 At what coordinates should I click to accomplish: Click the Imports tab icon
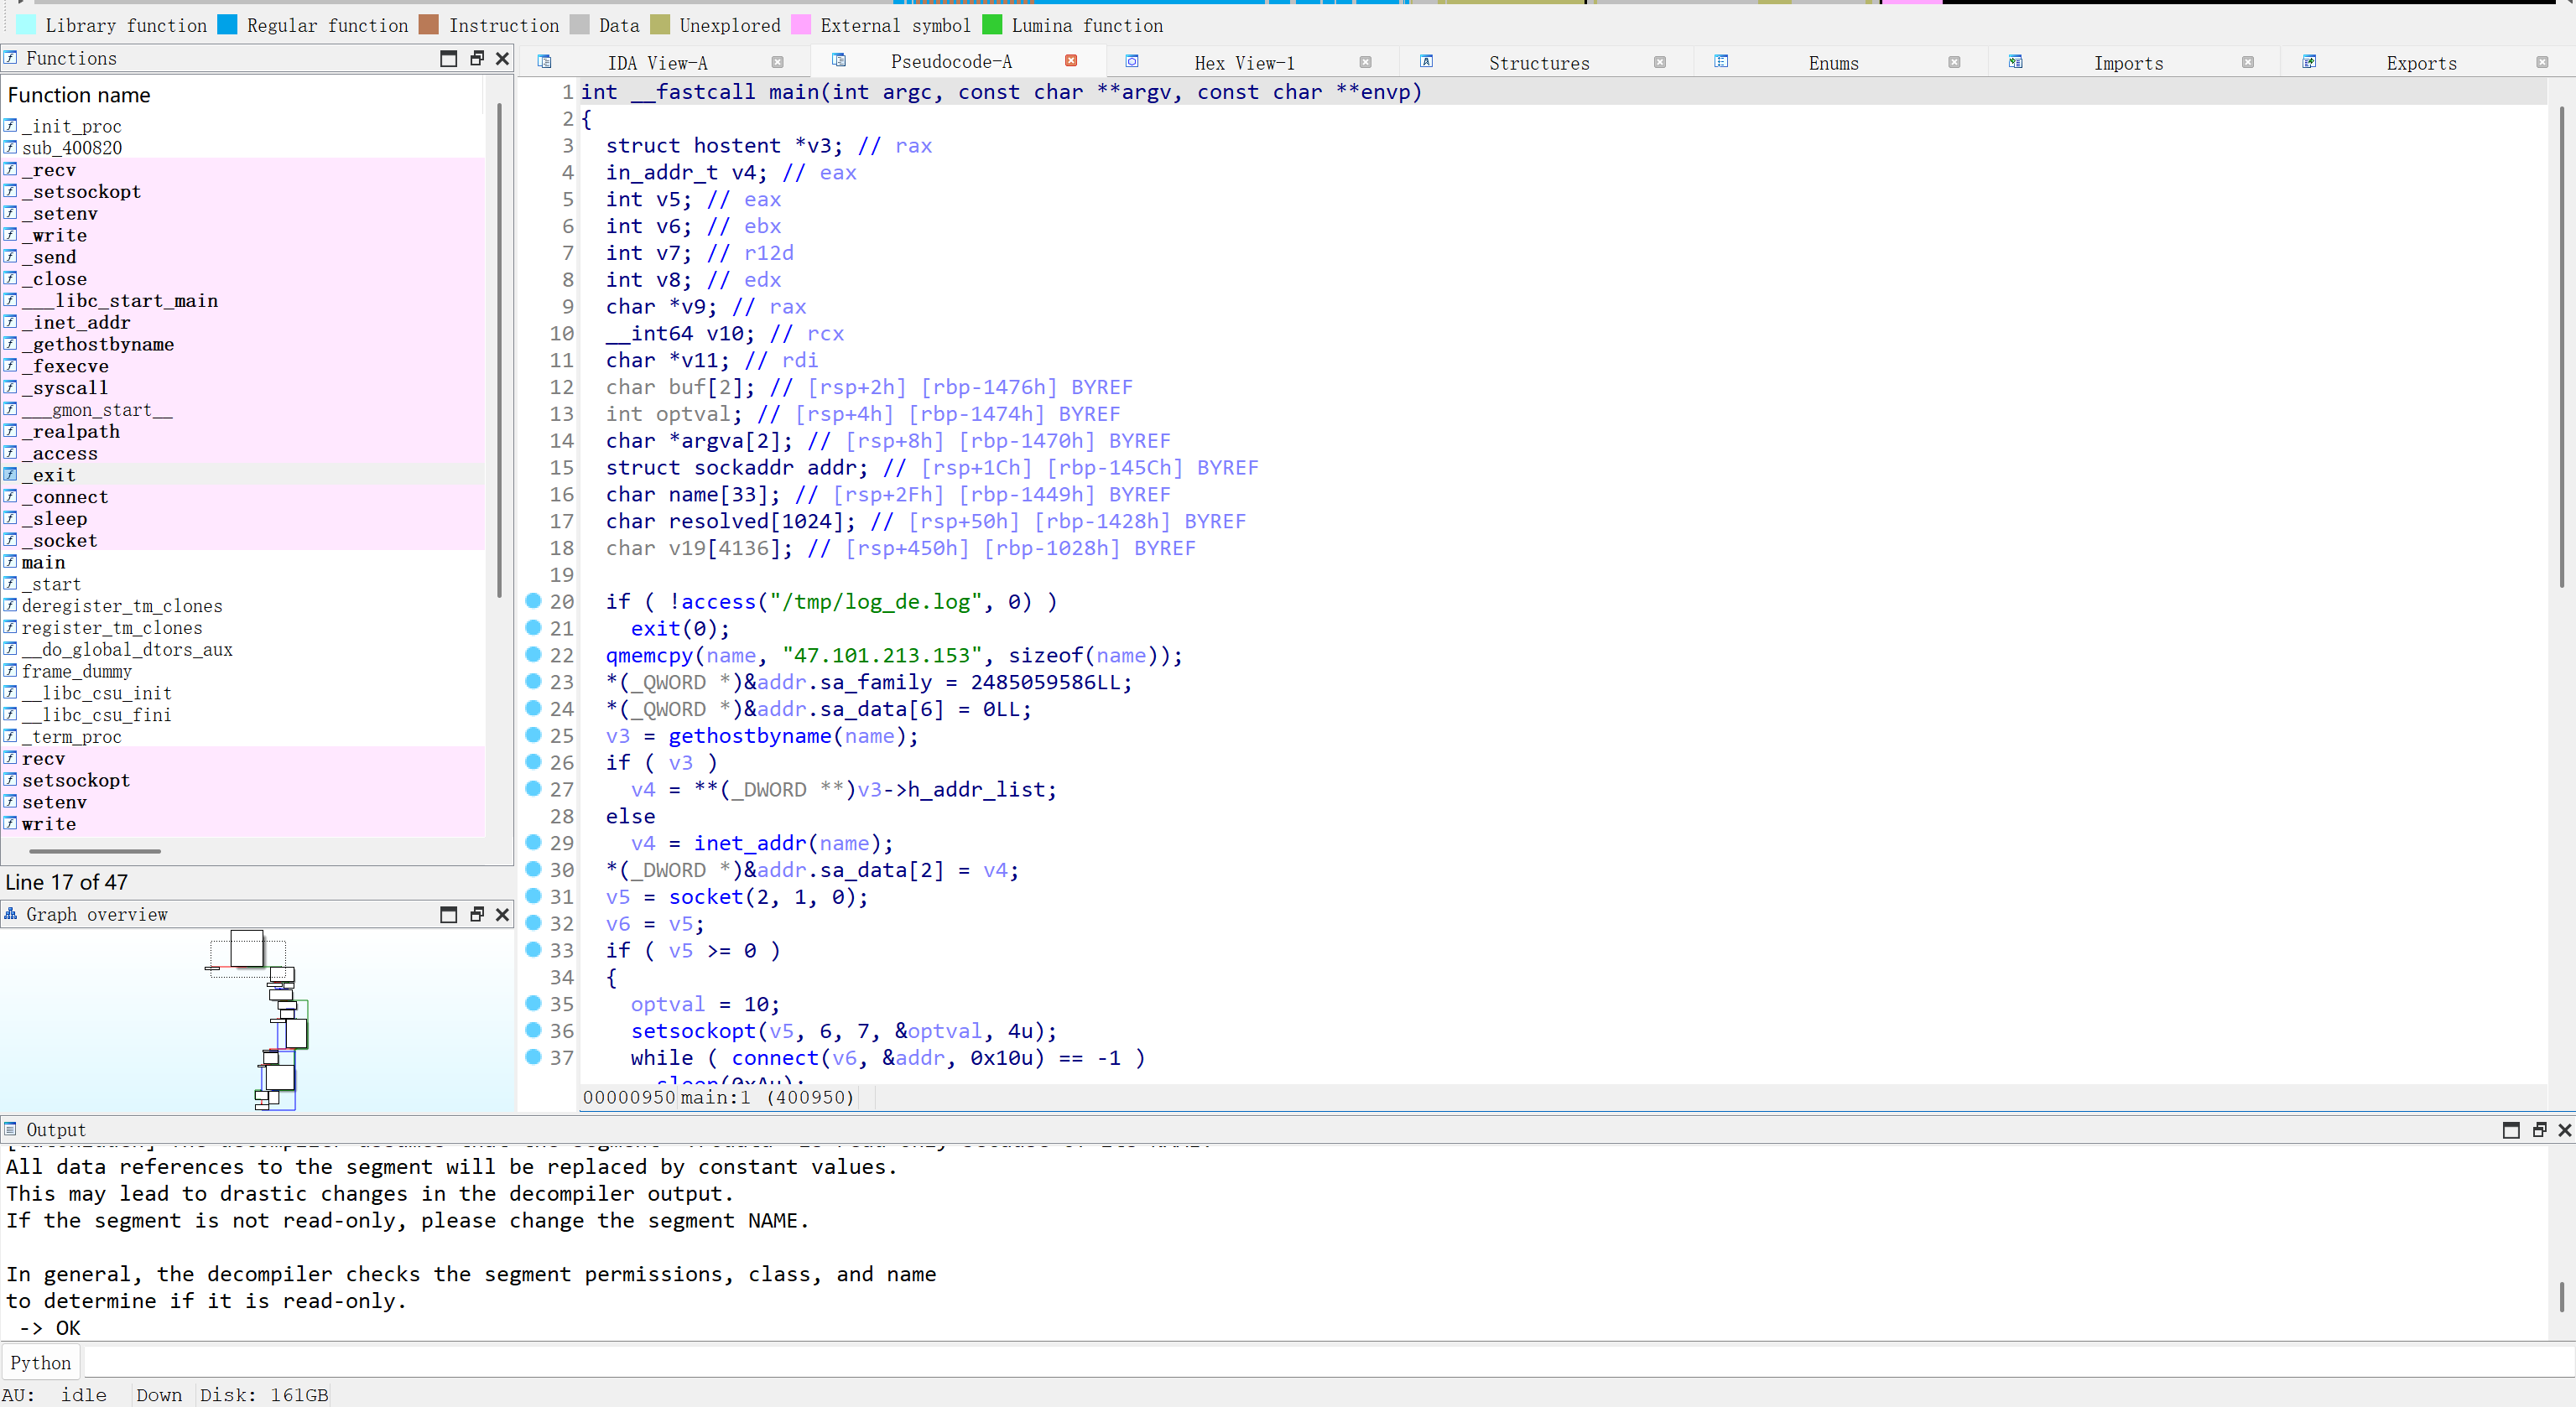(x=2015, y=62)
